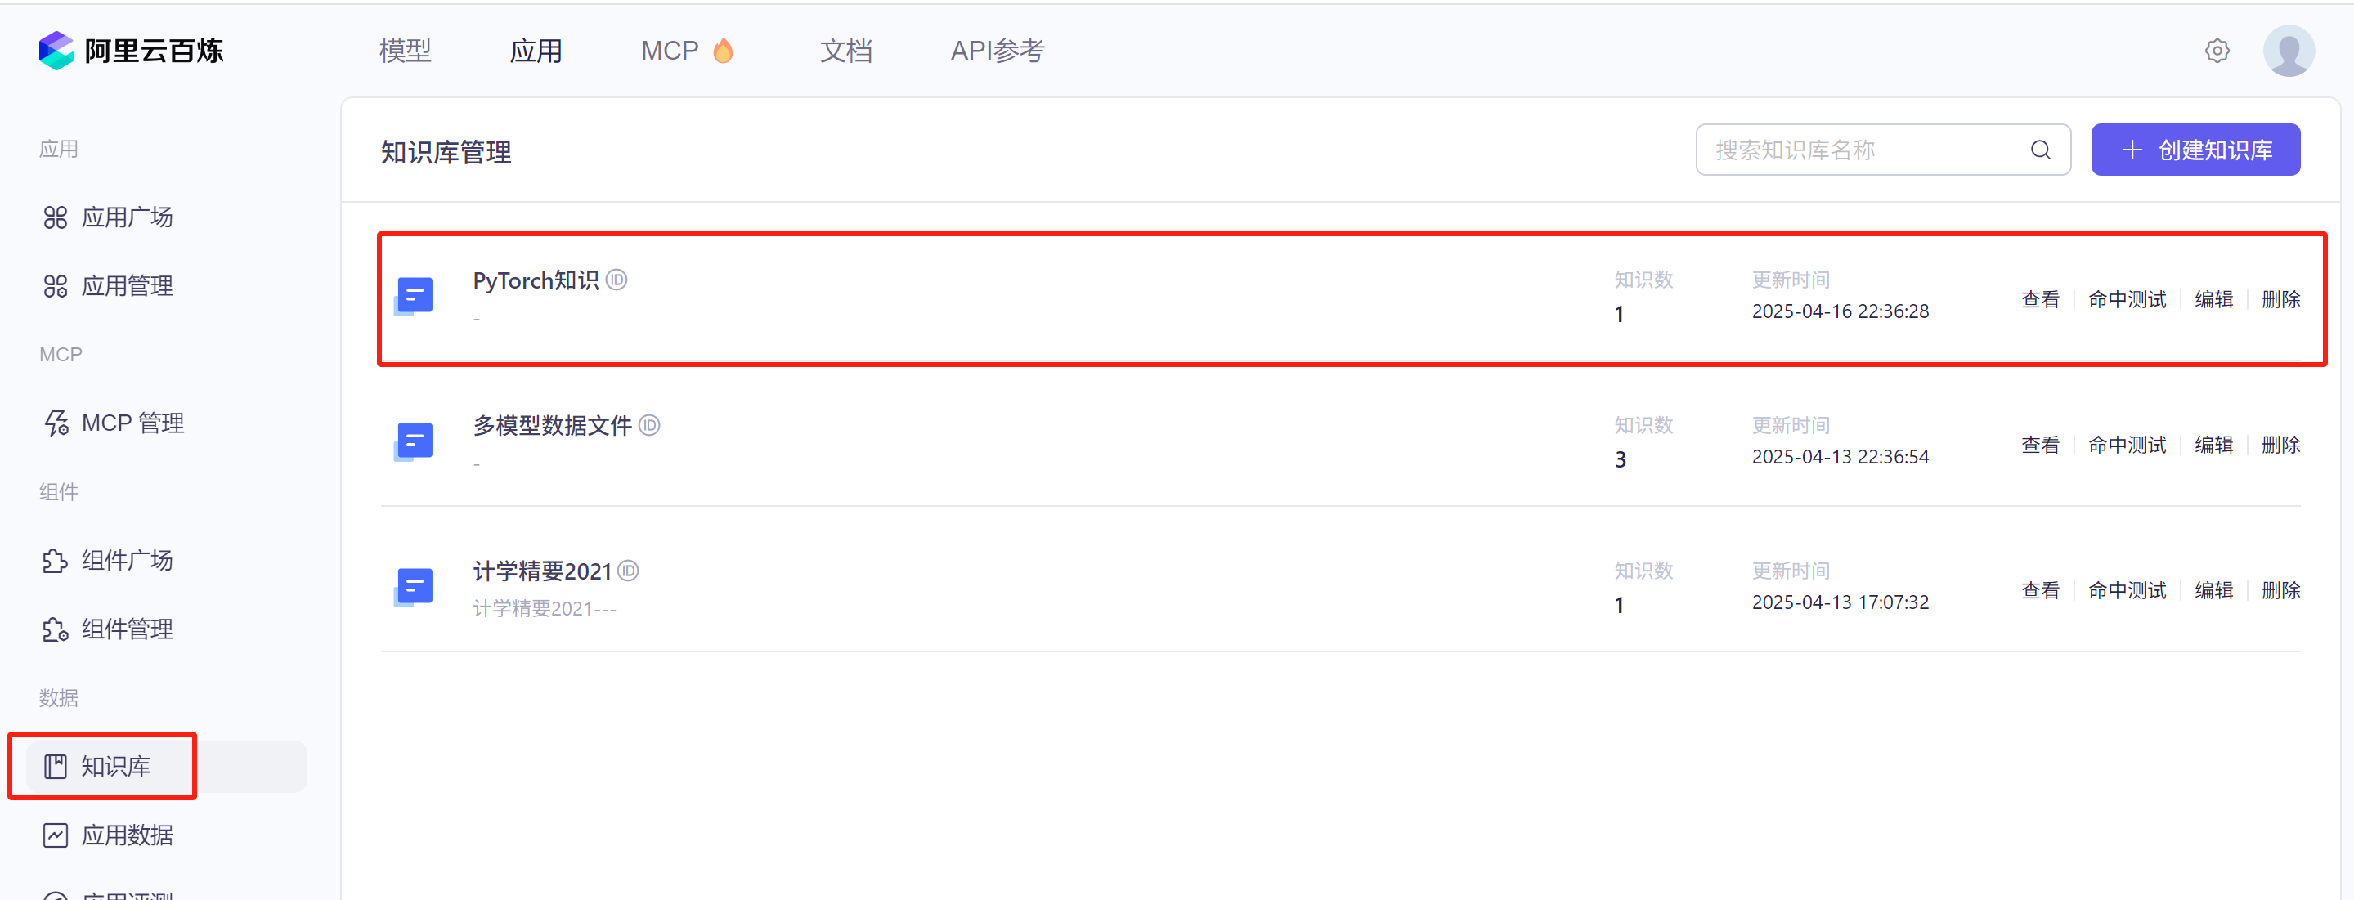This screenshot has height=900, width=2354.
Task: Go to API参考 tab
Action: coord(997,51)
